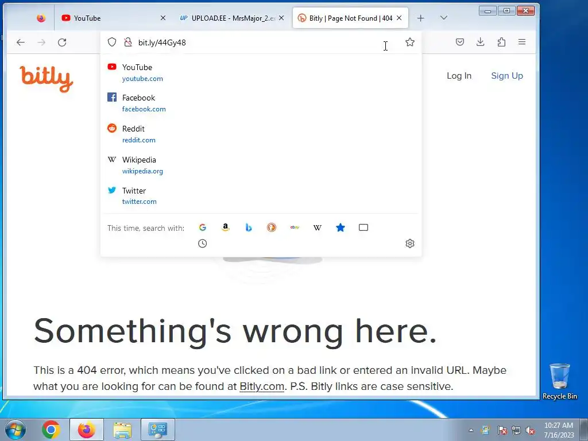Click the Action Center flag icon
Viewport: 588px width, 441px height.
click(x=502, y=430)
